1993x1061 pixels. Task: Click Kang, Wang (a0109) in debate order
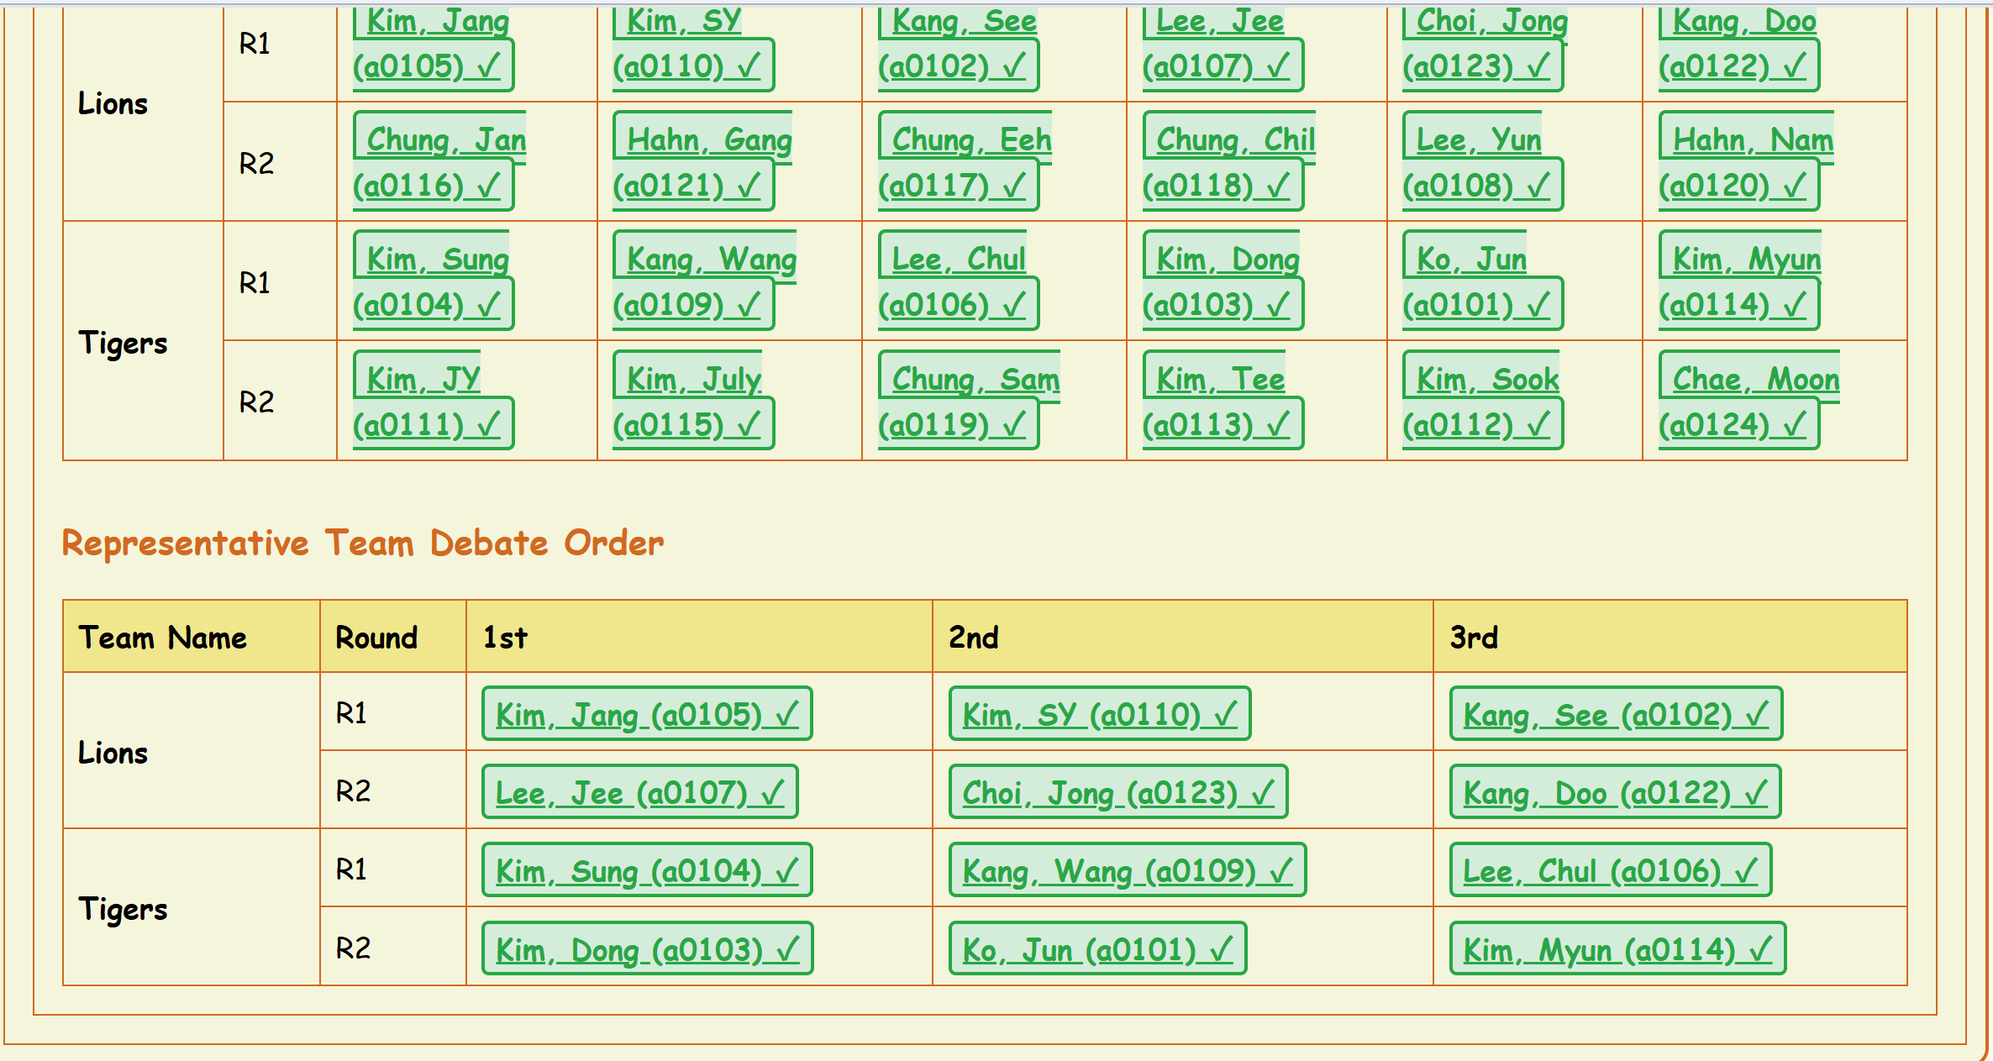1127,871
